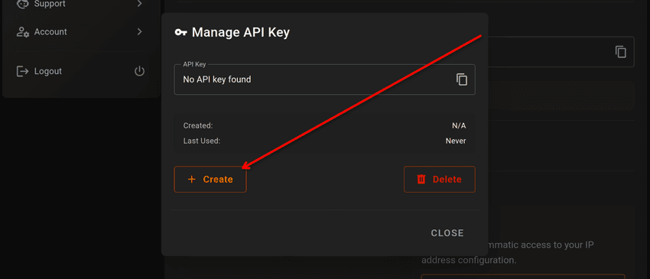Open the Support sidebar menu

(x=81, y=5)
